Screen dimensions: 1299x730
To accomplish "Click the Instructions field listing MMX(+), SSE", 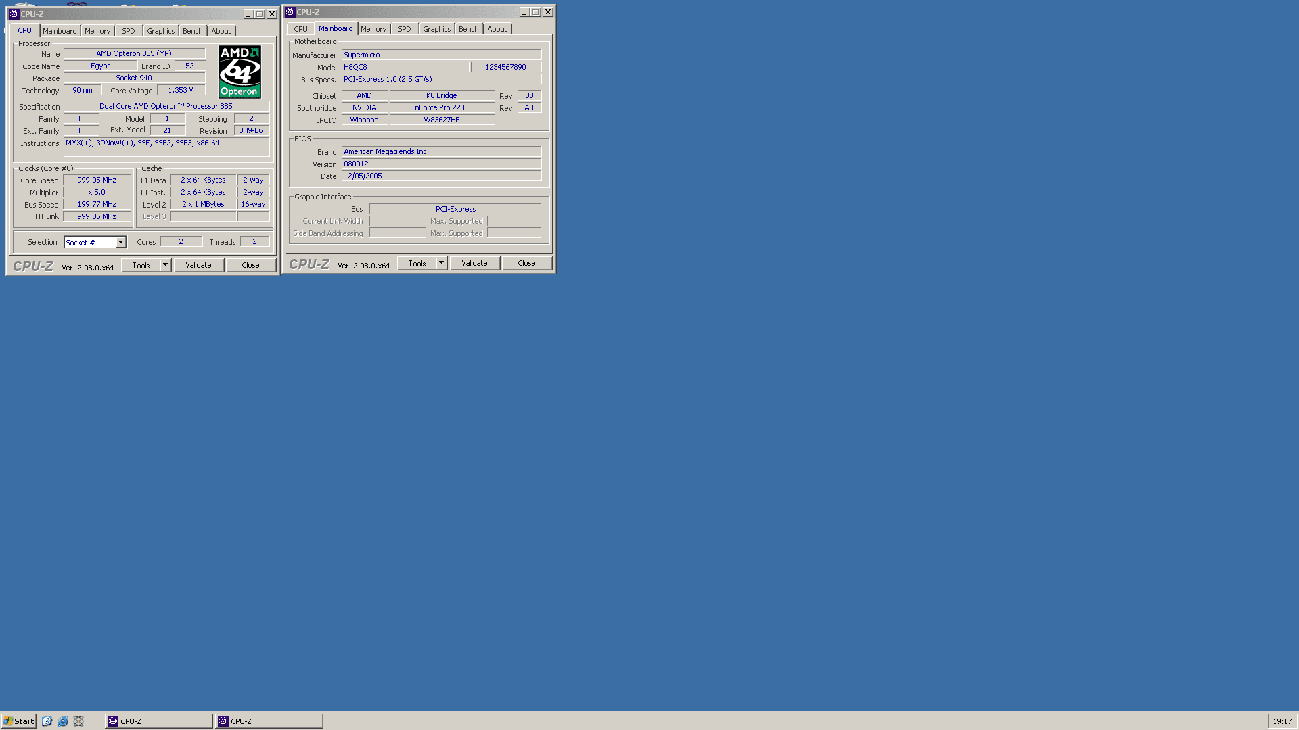I will click(166, 147).
